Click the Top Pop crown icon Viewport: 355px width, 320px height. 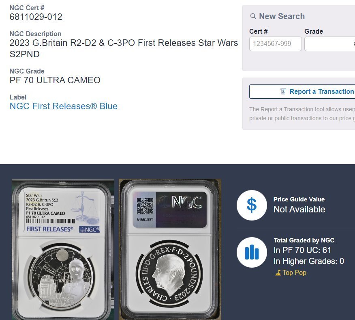tap(278, 272)
